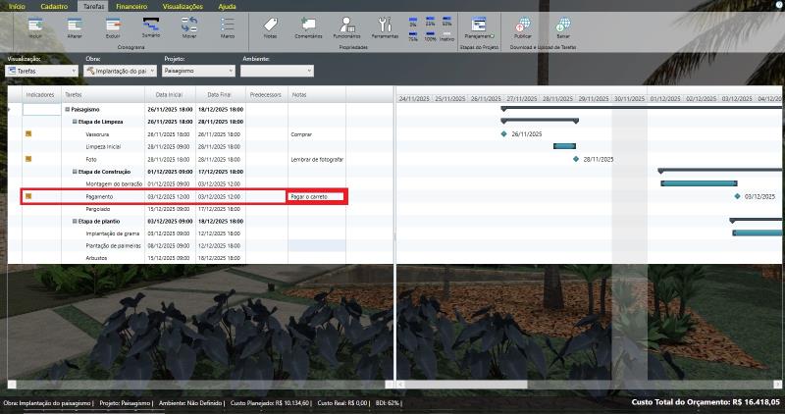The image size is (785, 414).
Task: Open the Ambiente dropdown
Action: pos(277,71)
